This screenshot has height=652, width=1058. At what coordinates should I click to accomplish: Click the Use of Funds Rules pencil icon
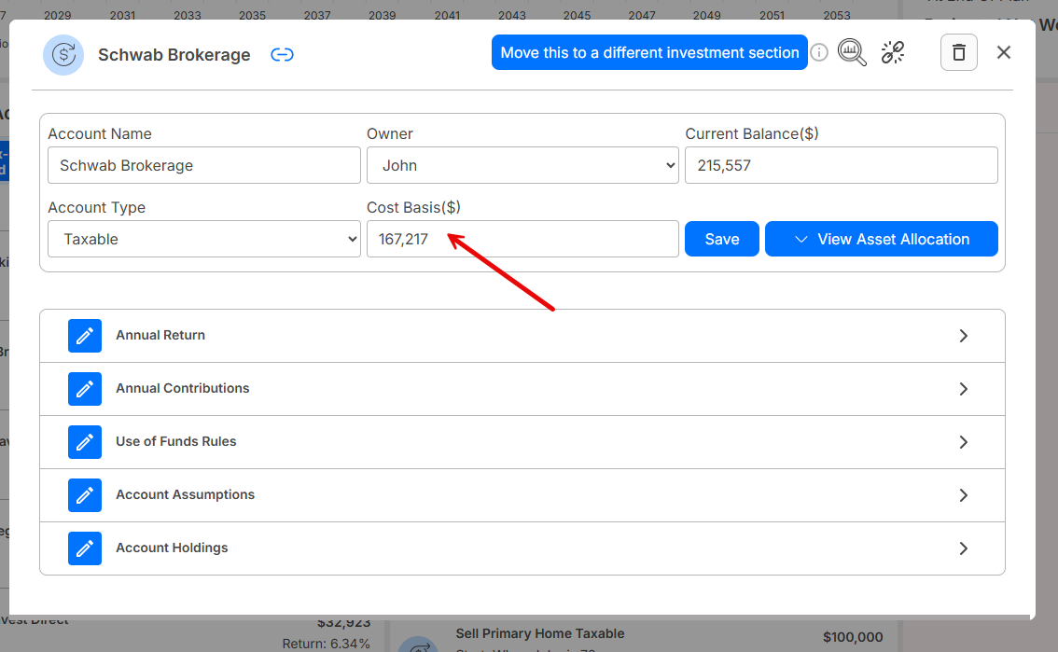click(85, 442)
